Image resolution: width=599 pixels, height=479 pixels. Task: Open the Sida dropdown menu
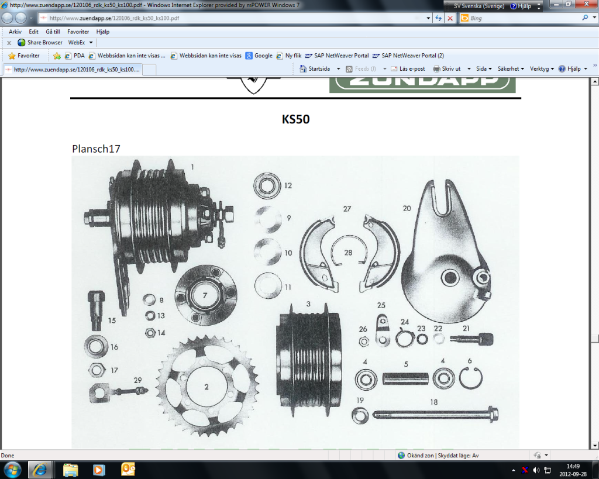coord(484,69)
